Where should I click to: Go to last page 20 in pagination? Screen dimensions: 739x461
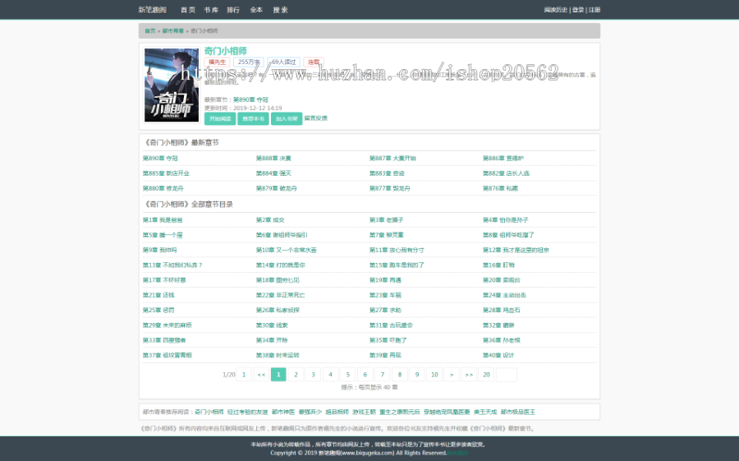[486, 375]
